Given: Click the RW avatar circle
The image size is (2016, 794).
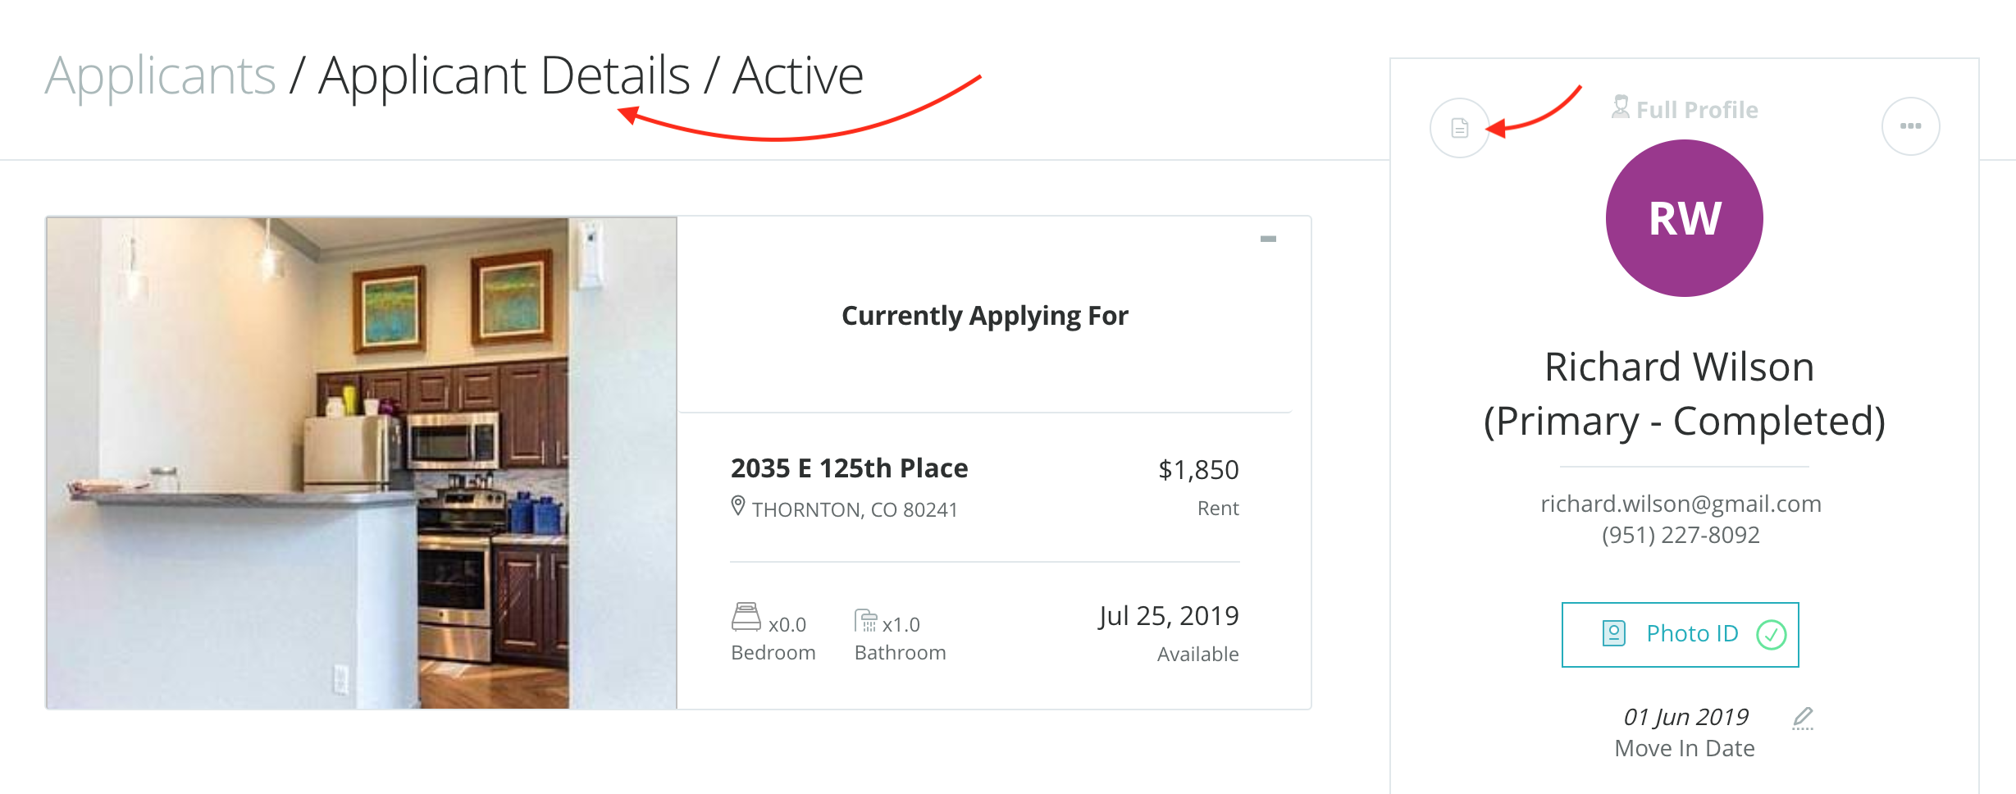Looking at the screenshot, I should [1684, 218].
